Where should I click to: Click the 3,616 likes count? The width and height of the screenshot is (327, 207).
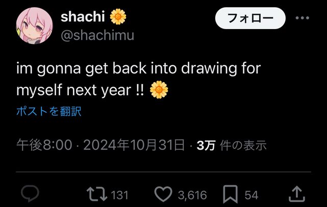click(x=192, y=195)
